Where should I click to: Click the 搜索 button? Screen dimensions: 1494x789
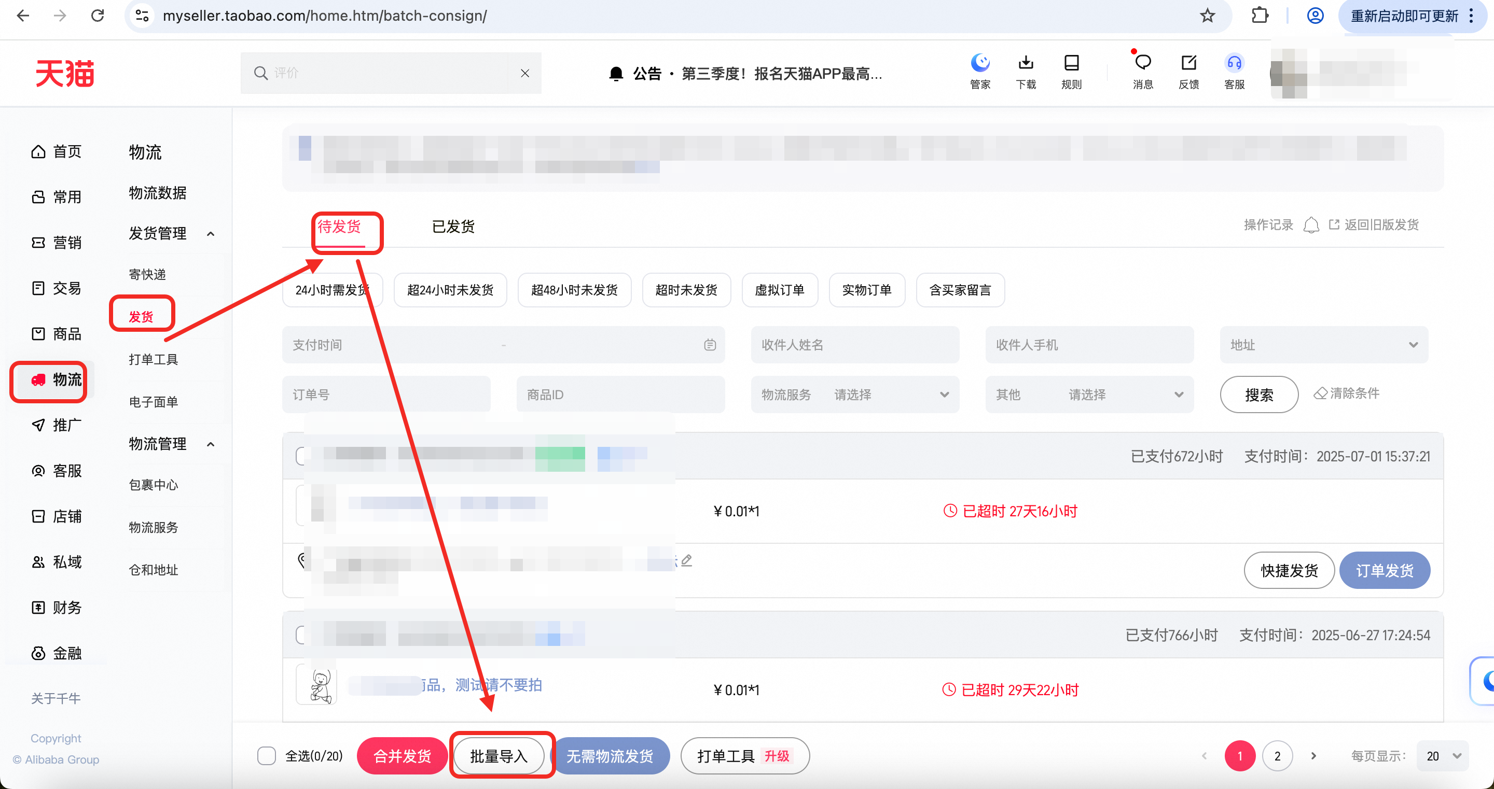(x=1259, y=395)
